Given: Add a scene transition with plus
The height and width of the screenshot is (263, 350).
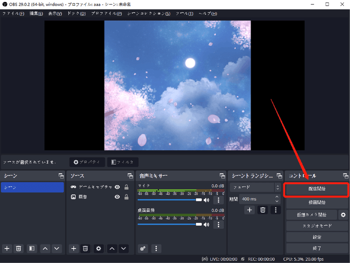Looking at the screenshot, I should (x=249, y=210).
